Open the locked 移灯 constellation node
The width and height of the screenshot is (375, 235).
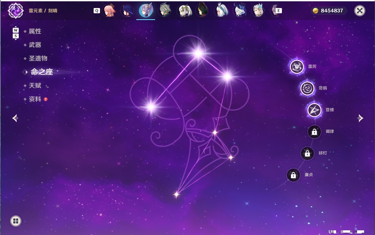(307, 153)
